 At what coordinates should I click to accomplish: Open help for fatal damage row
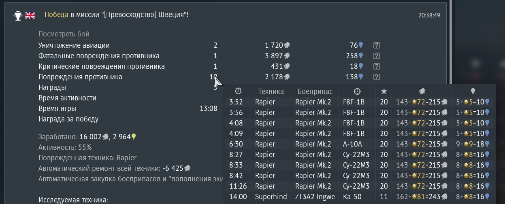coord(376,56)
